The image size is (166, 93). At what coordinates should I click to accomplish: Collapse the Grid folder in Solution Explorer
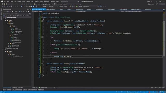click(x=10, y=27)
